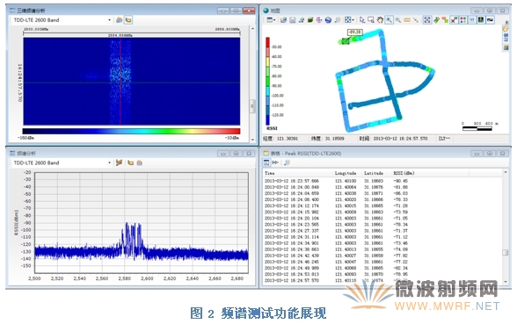
Task: Click the full-extent fit icon in map toolbar
Action: pos(427,20)
